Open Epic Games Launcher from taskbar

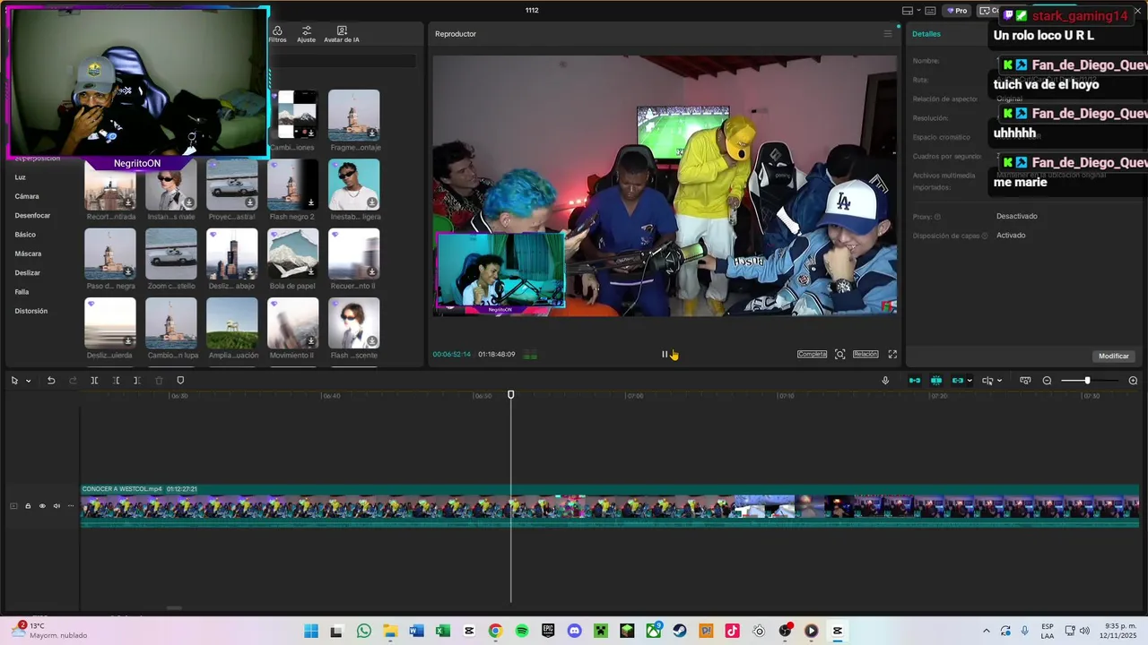click(x=548, y=631)
